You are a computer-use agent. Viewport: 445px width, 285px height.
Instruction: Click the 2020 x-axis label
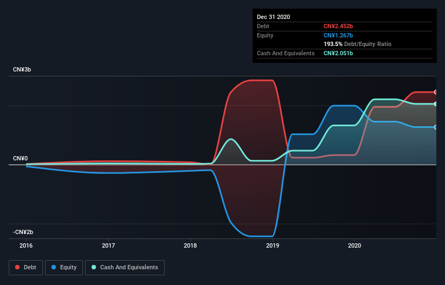click(354, 245)
